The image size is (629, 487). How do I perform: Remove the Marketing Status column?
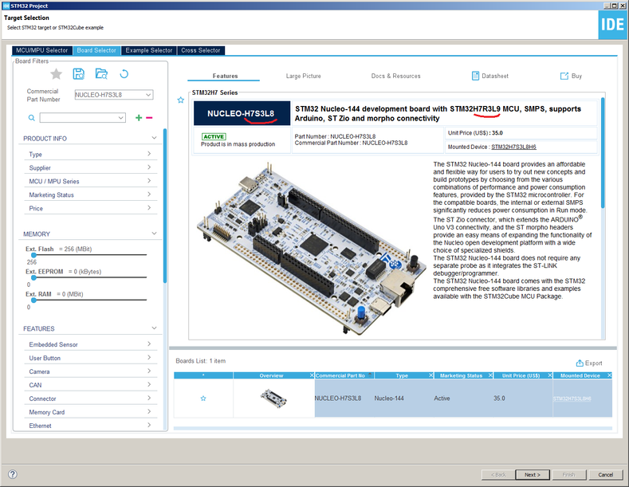pyautogui.click(x=490, y=375)
